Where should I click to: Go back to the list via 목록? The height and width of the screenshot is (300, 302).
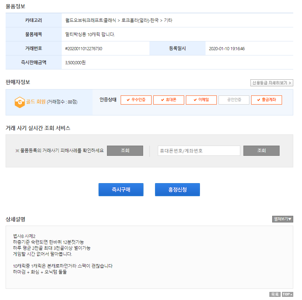(x=275, y=294)
